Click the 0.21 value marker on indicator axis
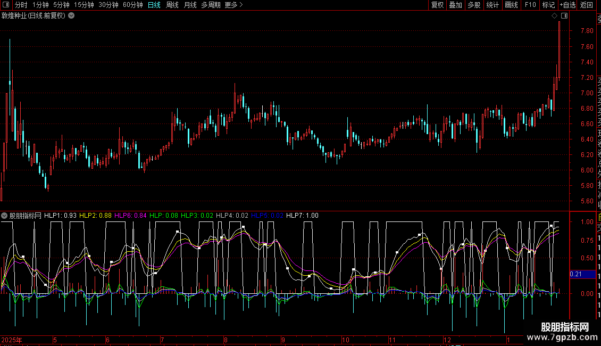Image resolution: width=601 pixels, height=346 pixels. (x=577, y=274)
